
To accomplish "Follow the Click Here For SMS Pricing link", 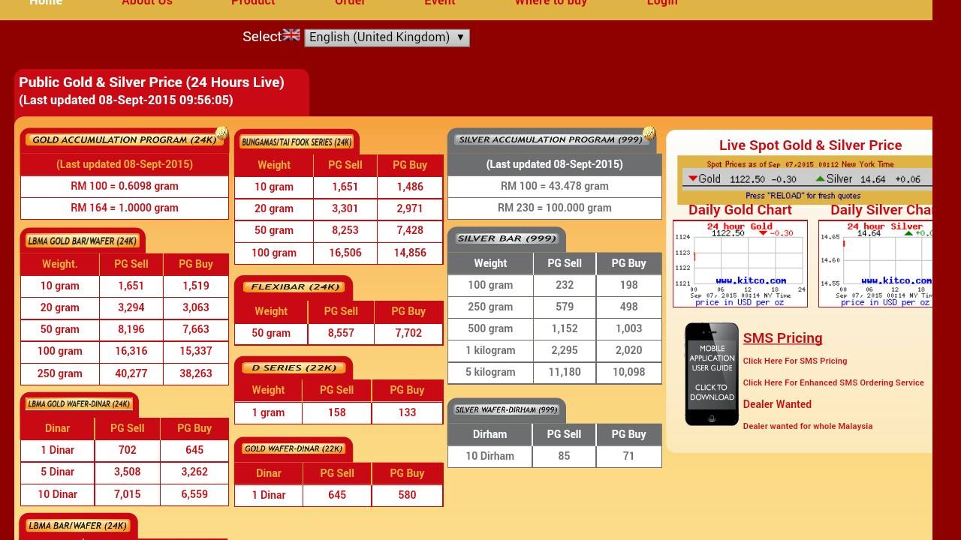I will [x=795, y=361].
